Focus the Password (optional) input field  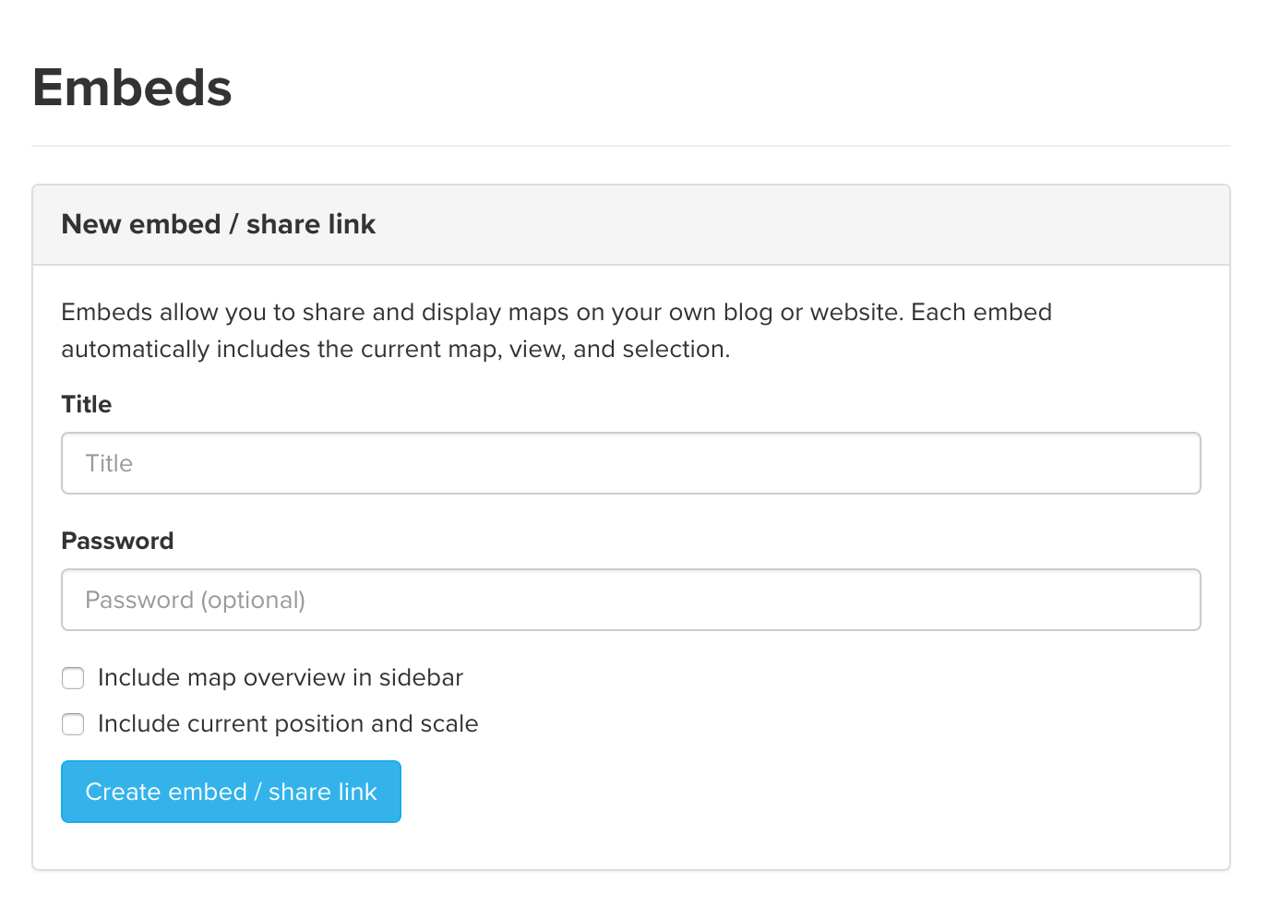pos(630,600)
